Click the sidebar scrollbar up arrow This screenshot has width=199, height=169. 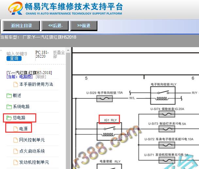pos(68,50)
